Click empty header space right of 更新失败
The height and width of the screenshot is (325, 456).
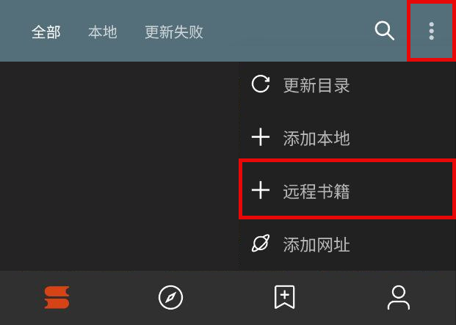tap(288, 31)
